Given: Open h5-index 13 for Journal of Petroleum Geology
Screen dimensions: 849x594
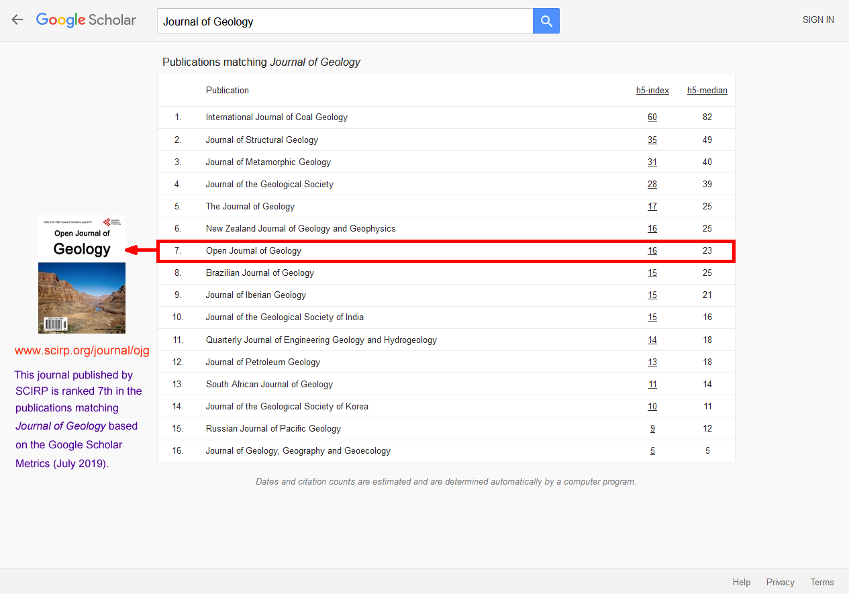Looking at the screenshot, I should [x=652, y=362].
